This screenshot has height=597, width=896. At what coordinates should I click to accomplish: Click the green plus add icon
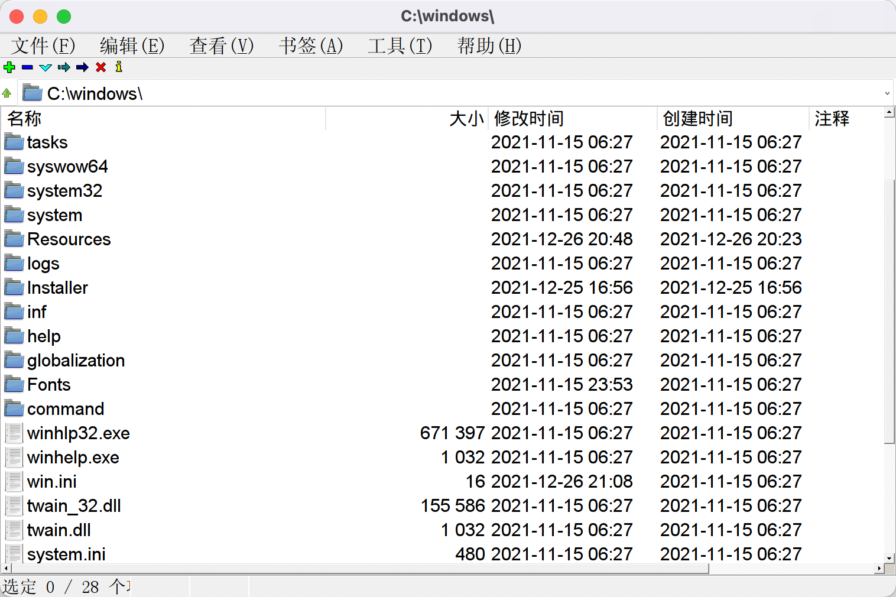[x=9, y=67]
